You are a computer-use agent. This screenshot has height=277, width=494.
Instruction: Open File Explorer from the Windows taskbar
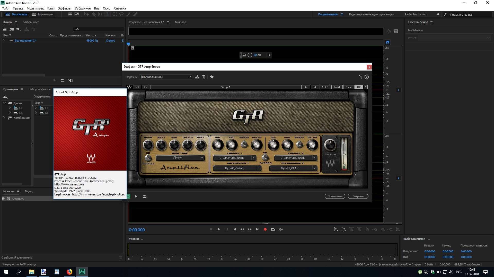pyautogui.click(x=31, y=272)
